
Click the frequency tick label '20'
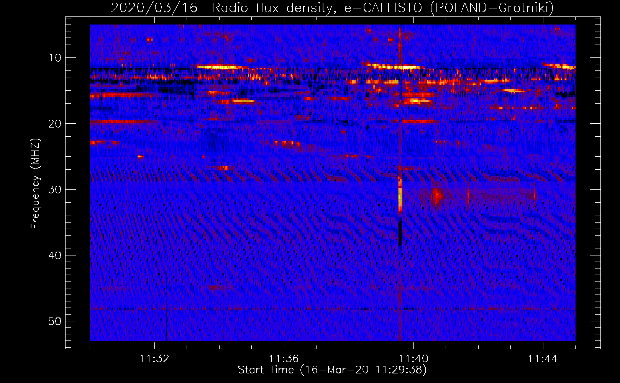(55, 124)
